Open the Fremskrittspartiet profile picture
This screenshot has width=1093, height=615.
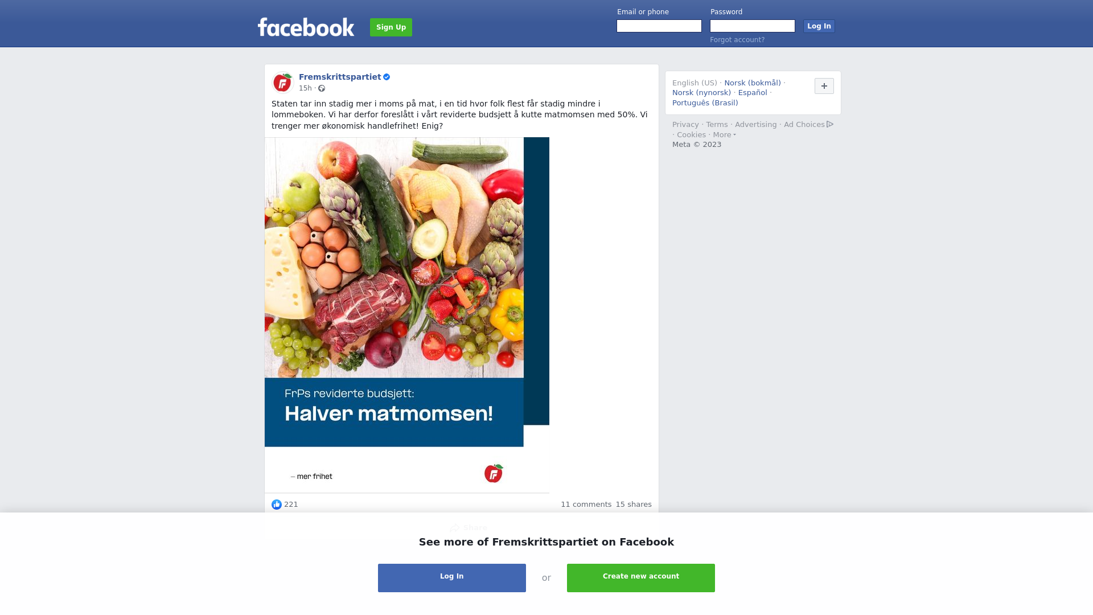[x=282, y=83]
